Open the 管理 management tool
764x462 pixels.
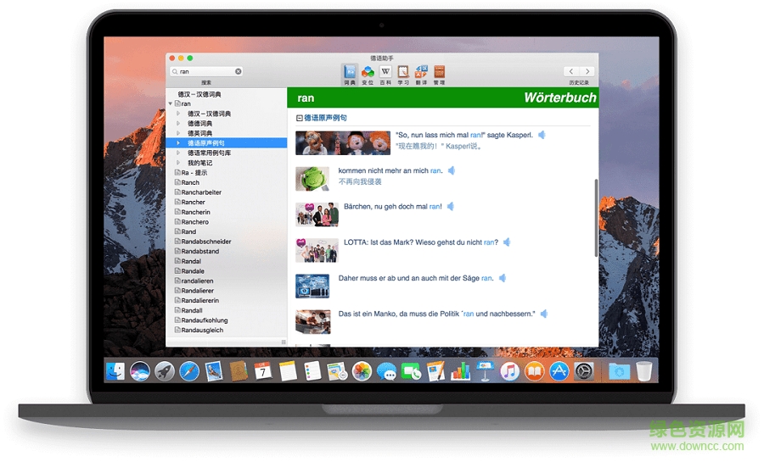click(439, 74)
